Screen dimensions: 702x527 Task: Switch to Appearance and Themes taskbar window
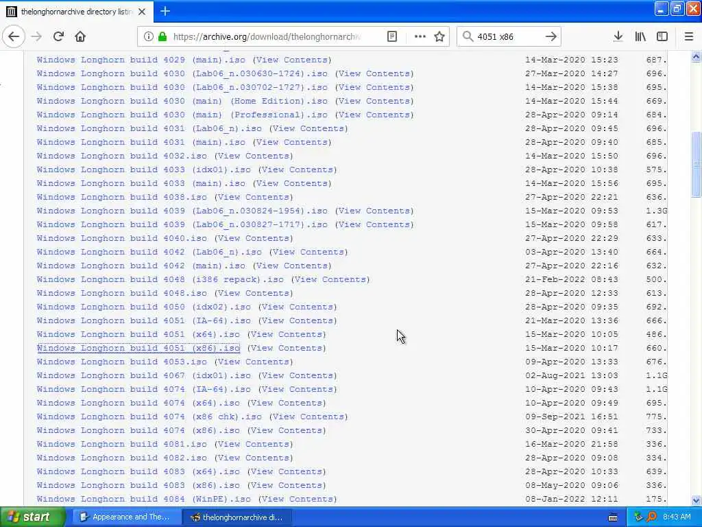click(x=125, y=517)
